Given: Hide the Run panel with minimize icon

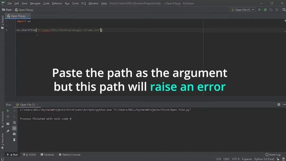Looking at the screenshot, I should [x=285, y=104].
